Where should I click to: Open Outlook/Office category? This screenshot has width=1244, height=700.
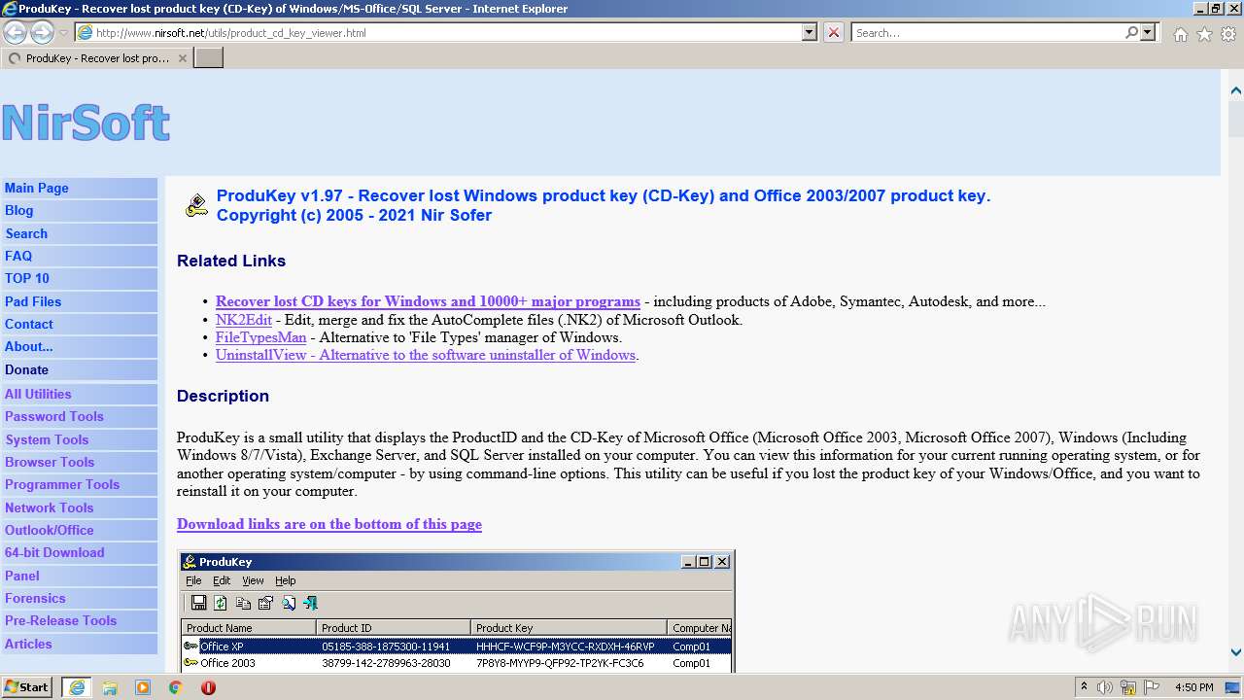(x=79, y=530)
